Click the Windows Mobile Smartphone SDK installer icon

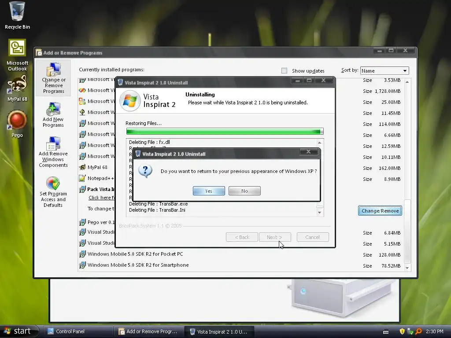82,265
